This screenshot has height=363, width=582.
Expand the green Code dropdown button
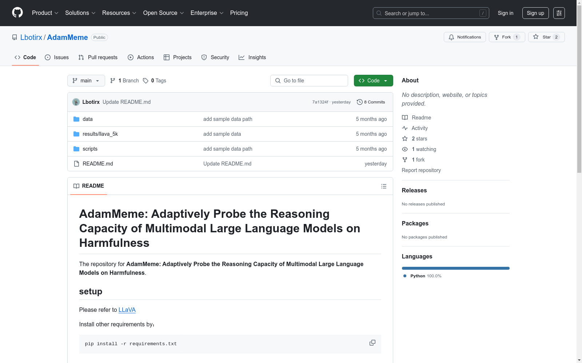pos(374,81)
